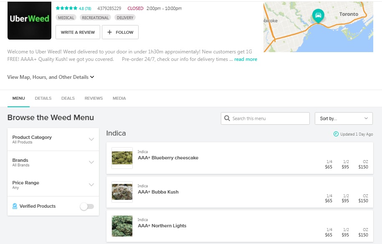
Task: Click the Write a Review button
Action: pyautogui.click(x=77, y=32)
